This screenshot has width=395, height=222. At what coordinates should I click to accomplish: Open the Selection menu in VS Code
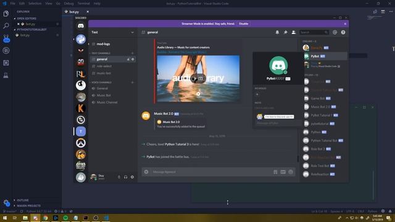pyautogui.click(x=35, y=4)
